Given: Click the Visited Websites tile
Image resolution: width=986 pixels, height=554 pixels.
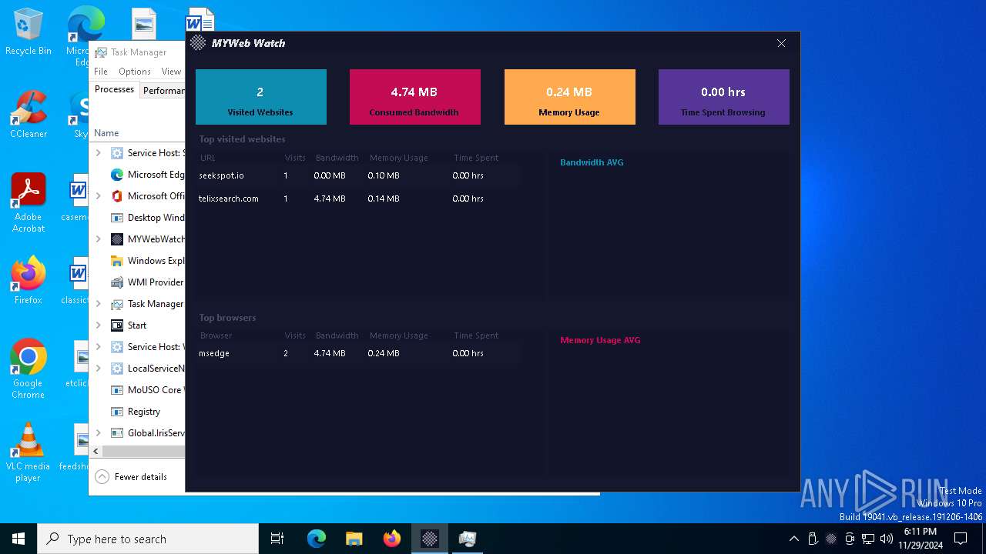Looking at the screenshot, I should 261,97.
